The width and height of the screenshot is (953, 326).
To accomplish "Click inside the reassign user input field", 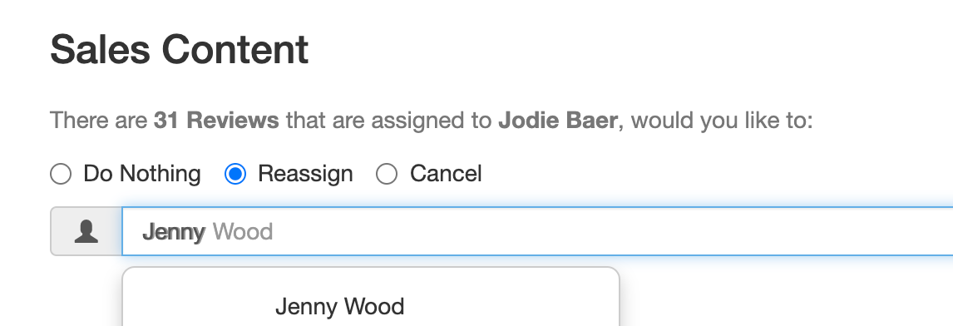I will coord(537,231).
